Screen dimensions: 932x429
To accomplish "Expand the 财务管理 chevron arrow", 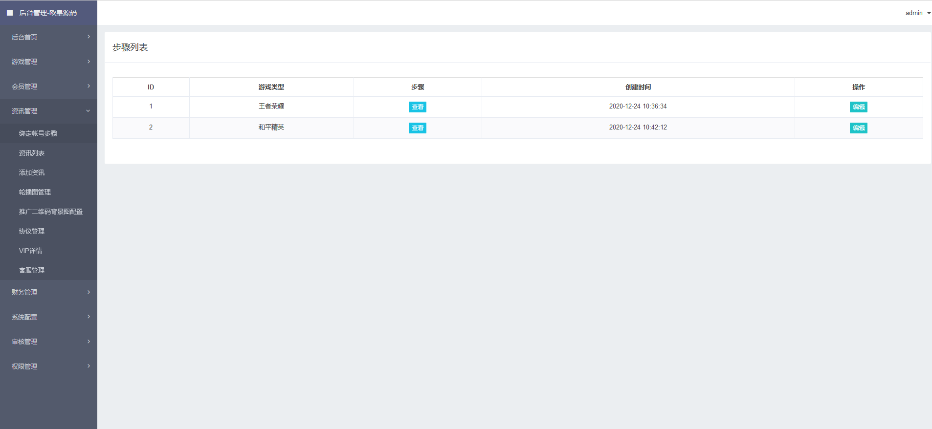I will click(x=89, y=292).
